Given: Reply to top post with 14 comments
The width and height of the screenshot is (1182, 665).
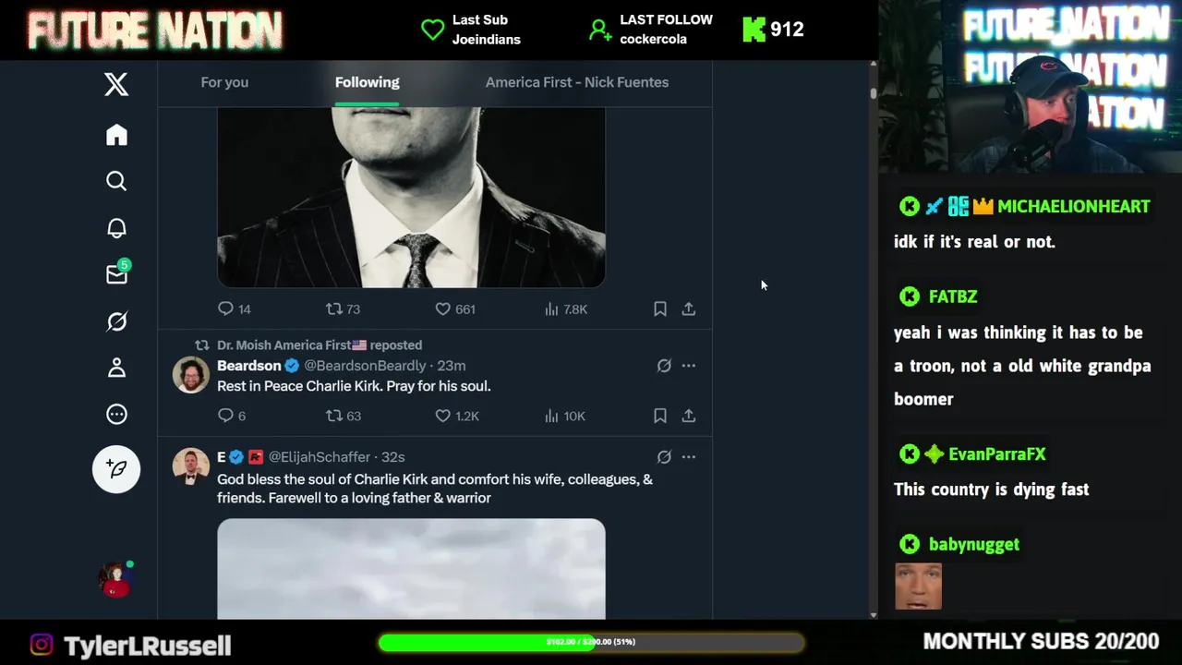Looking at the screenshot, I should pos(234,308).
